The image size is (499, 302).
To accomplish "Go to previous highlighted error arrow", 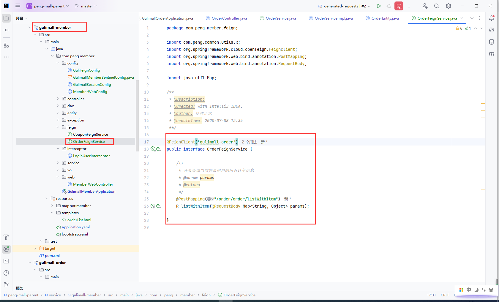I will pos(476,28).
